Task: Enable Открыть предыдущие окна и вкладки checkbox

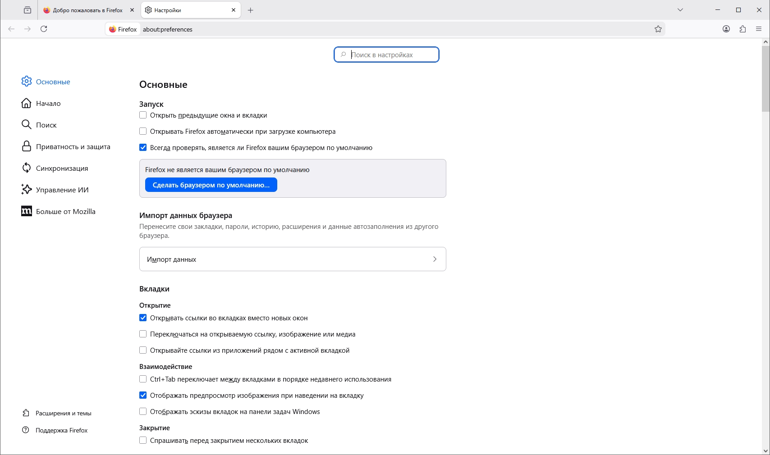Action: point(143,115)
